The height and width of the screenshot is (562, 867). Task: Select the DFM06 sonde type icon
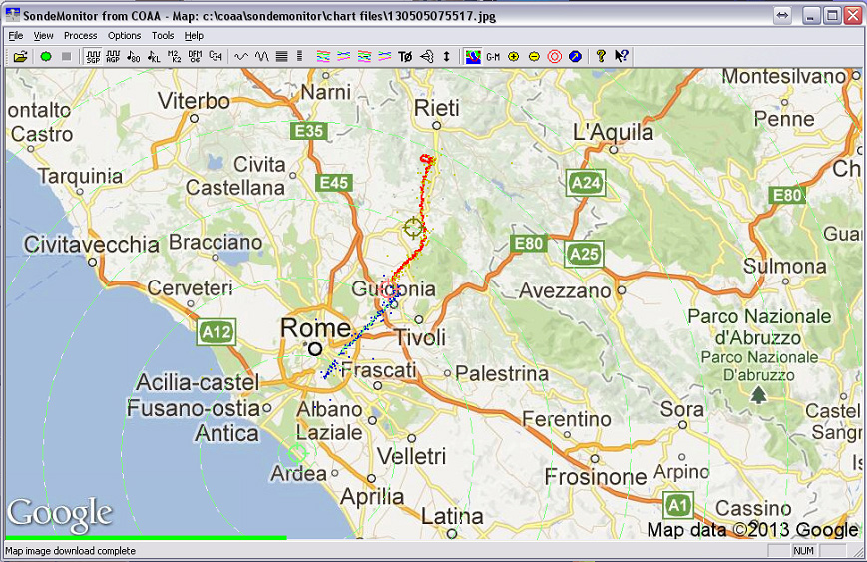[195, 57]
